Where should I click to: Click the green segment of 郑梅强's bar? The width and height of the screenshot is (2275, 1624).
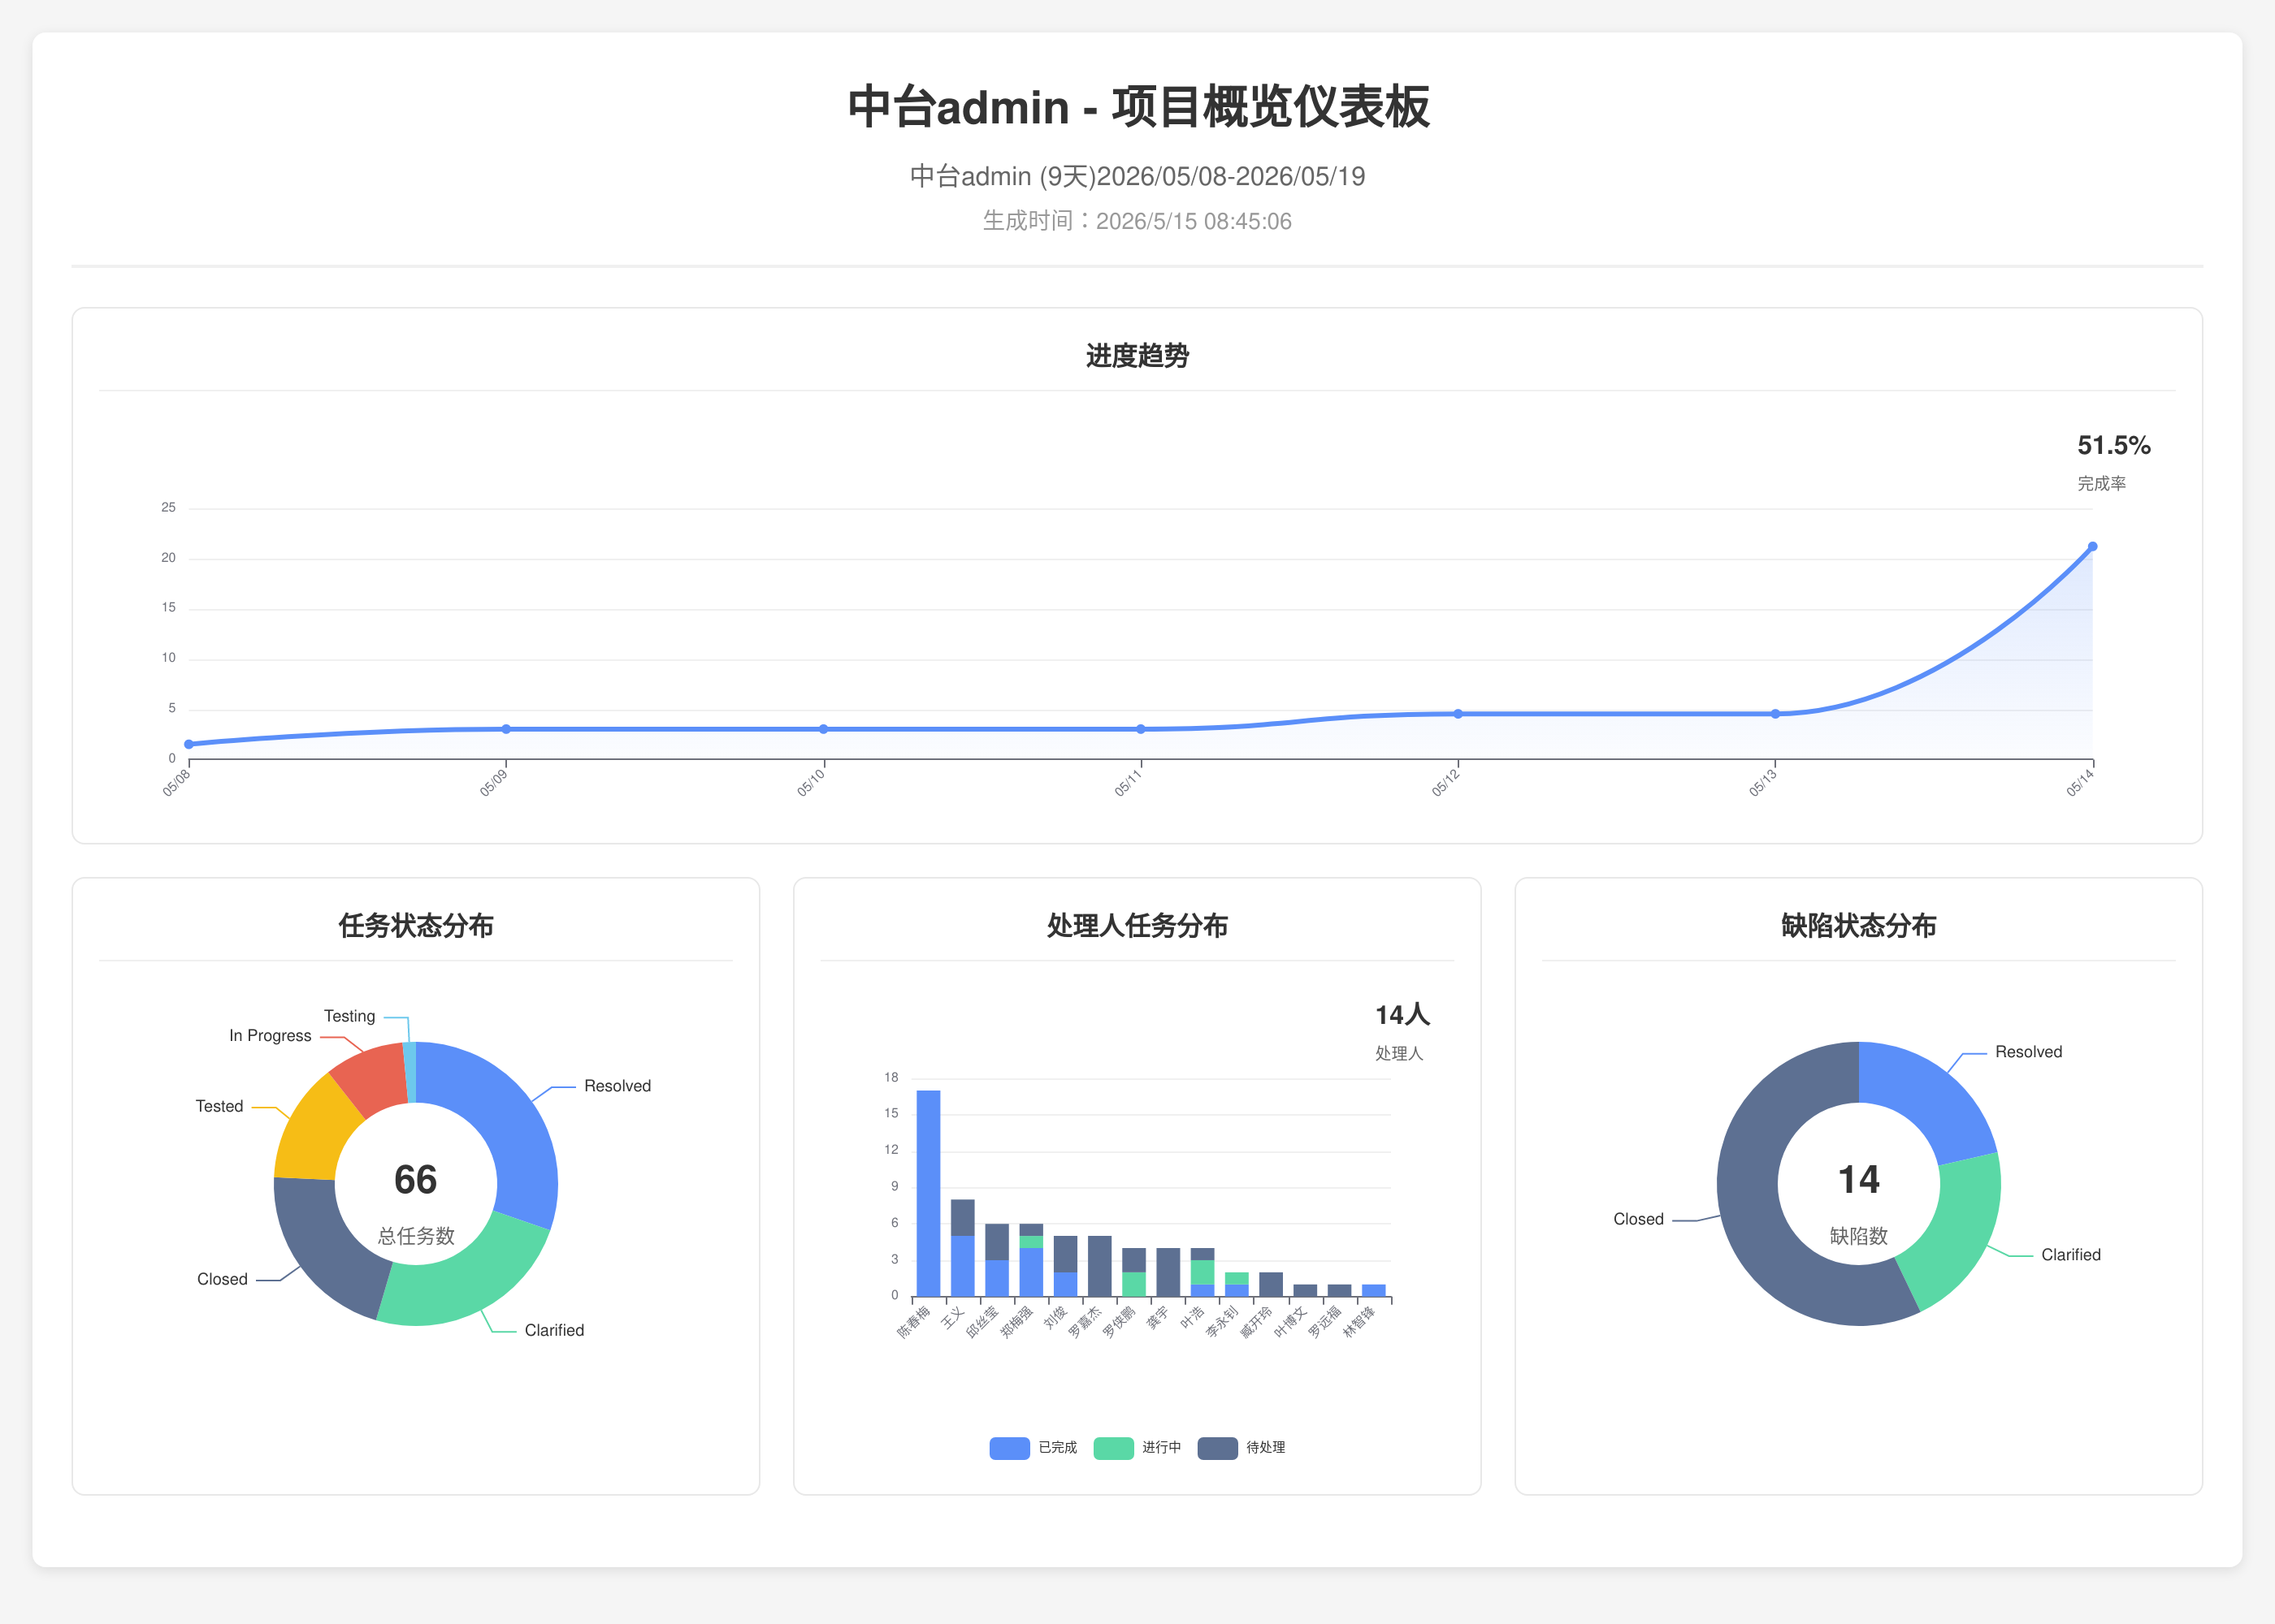(1030, 1242)
